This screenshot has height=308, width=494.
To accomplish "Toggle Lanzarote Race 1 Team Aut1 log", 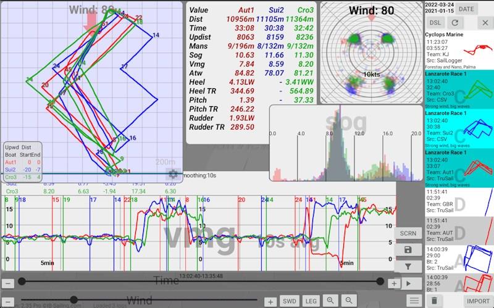I will pyautogui.click(x=459, y=168).
